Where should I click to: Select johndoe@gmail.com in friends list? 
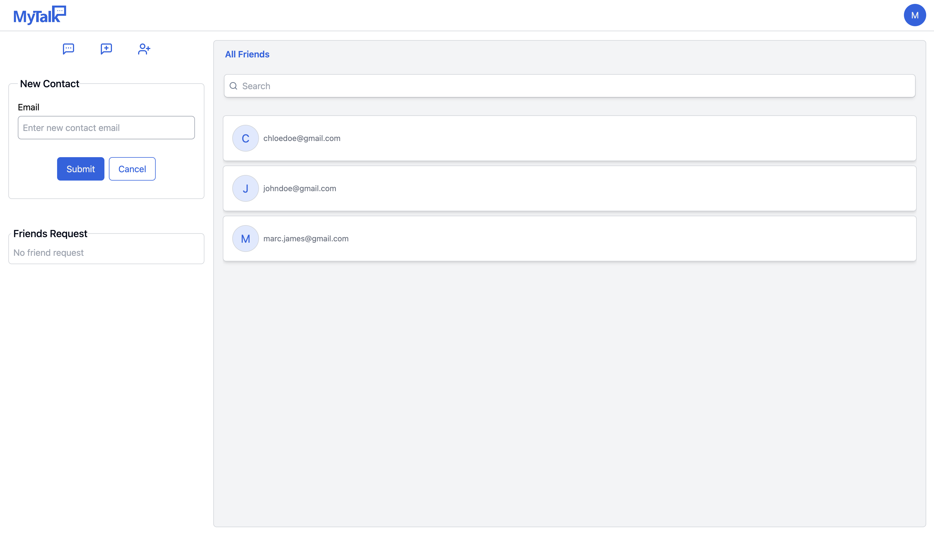click(569, 188)
